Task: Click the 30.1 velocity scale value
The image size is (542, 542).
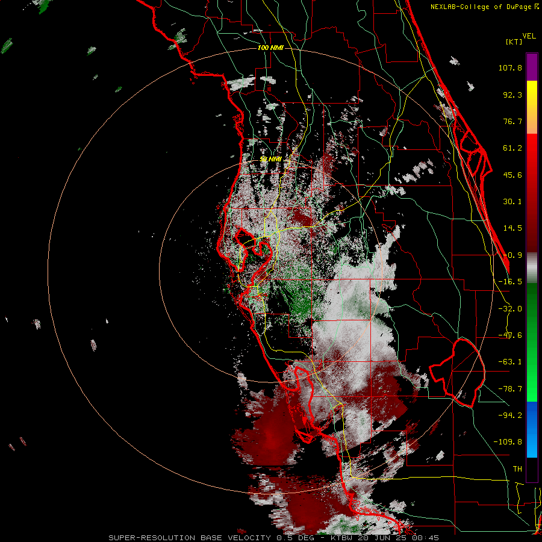Action: click(x=512, y=202)
